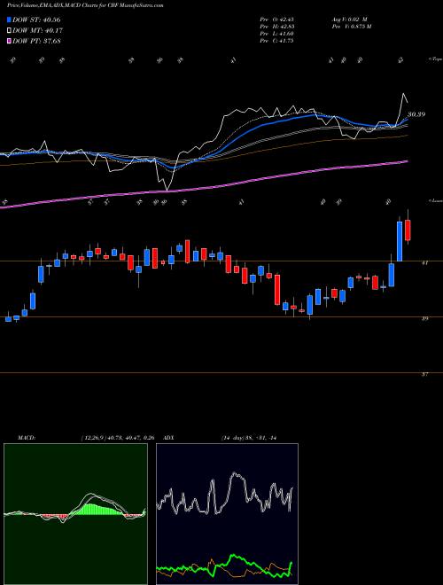Screen dimensions: 443x585
Task: Click the tallest blue candlestick near chart end
Action: (x=400, y=241)
